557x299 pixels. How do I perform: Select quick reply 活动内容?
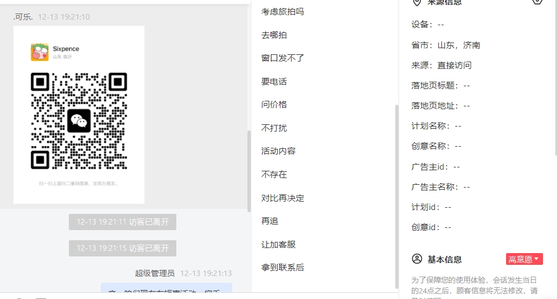pyautogui.click(x=278, y=151)
